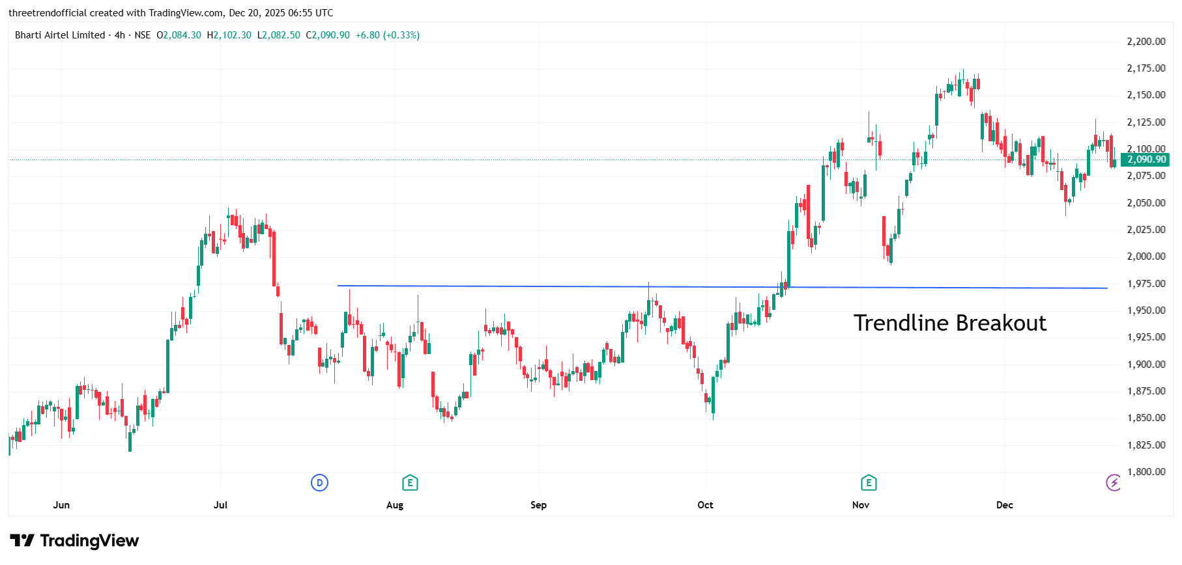Viewport: 1182px width, 565px height.
Task: Click the 2,200.00 price axis label
Action: click(x=1146, y=42)
